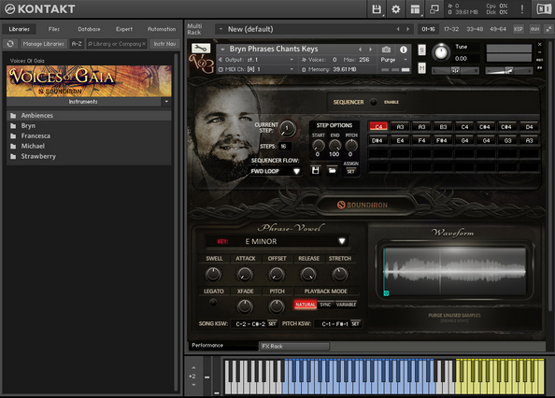Viewport: 555px width, 398px height.
Task: Mute the instrument with M button
Action: (x=422, y=67)
